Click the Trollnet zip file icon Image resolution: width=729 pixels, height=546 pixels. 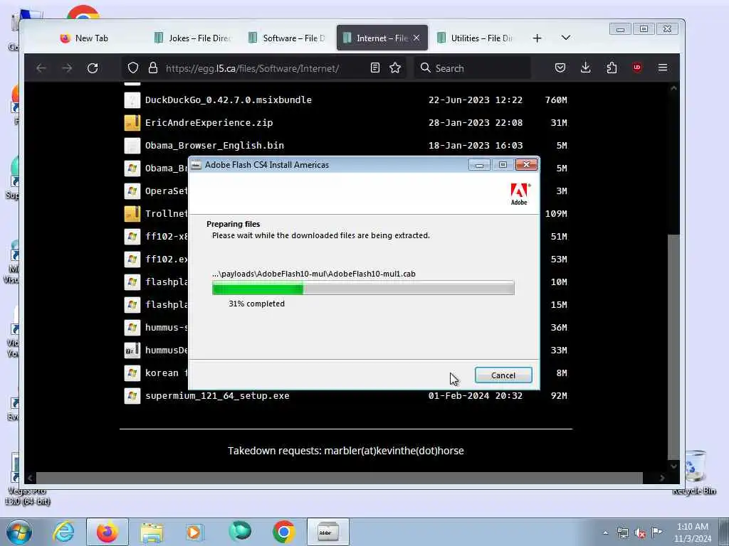(132, 213)
